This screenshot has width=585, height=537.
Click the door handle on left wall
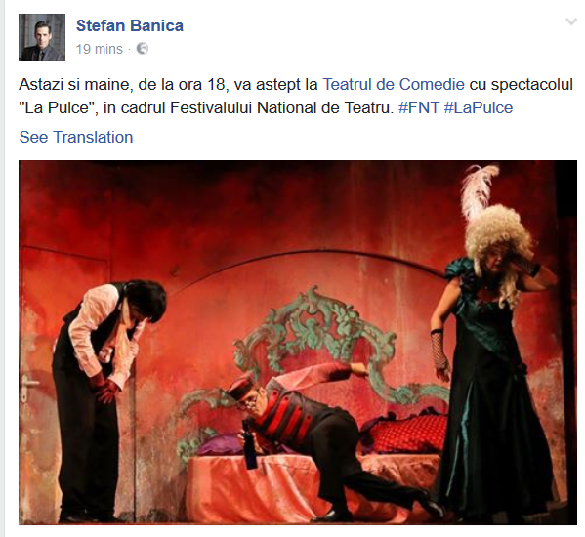click(x=29, y=384)
